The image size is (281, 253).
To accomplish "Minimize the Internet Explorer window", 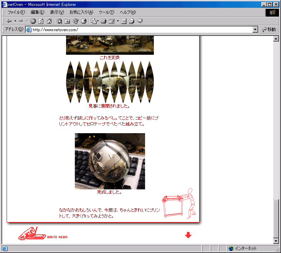I will pyautogui.click(x=263, y=5).
